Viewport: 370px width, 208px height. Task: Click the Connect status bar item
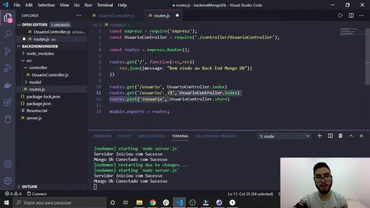point(36,194)
